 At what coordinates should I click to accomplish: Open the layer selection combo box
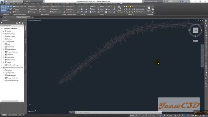point(134,6)
